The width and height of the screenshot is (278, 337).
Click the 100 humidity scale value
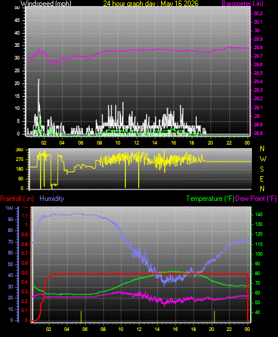point(10,208)
